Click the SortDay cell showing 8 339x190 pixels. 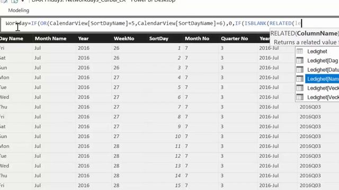(x=179, y=117)
